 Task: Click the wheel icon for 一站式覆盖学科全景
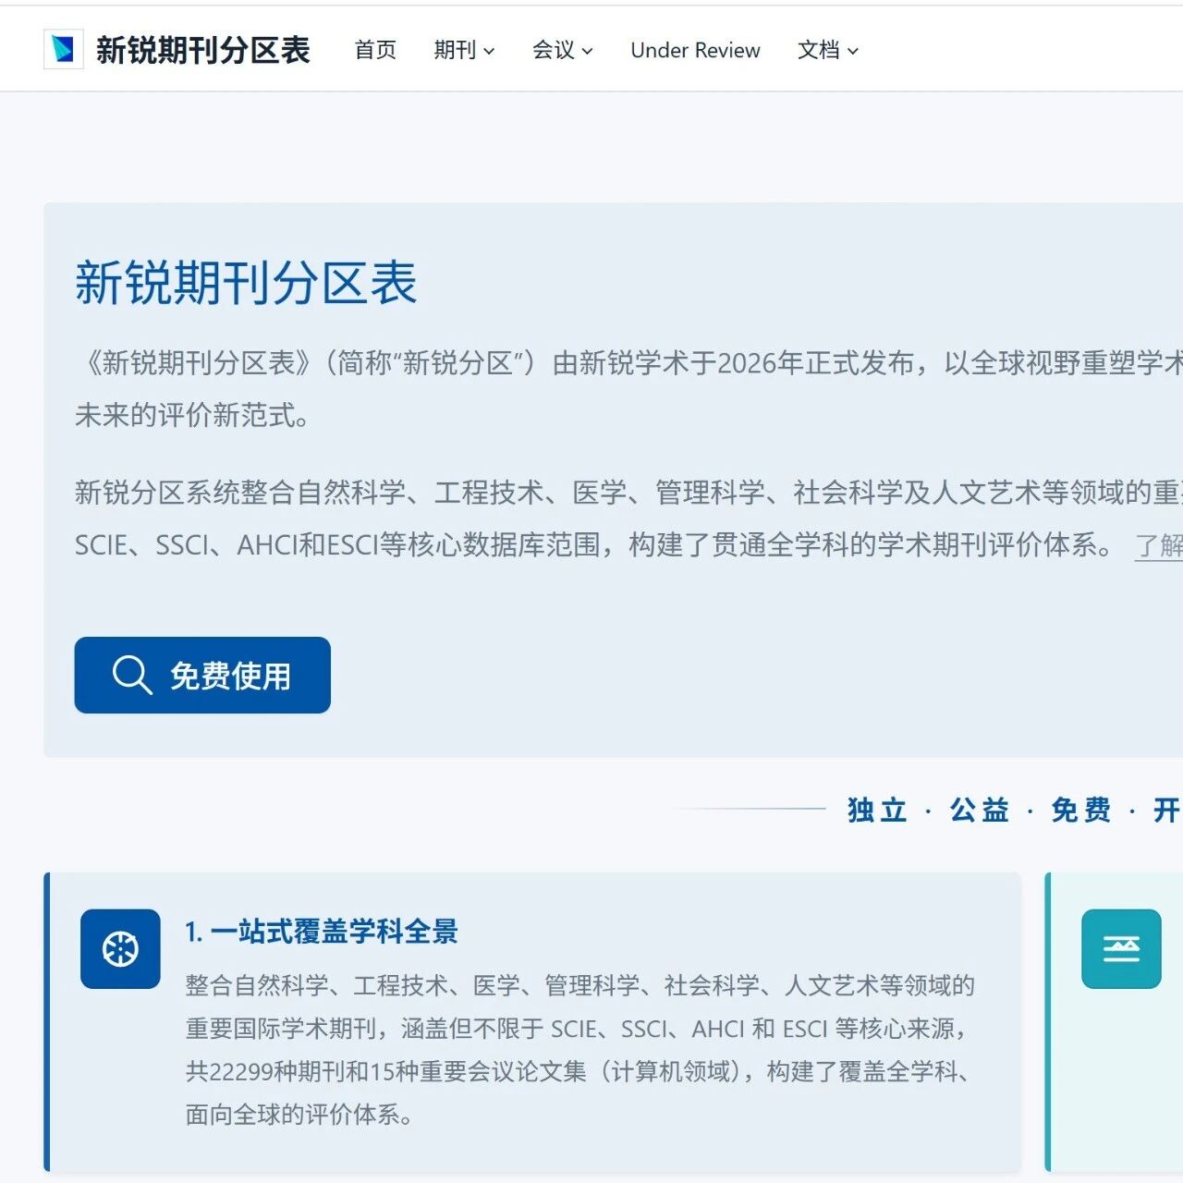click(x=120, y=949)
